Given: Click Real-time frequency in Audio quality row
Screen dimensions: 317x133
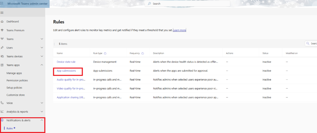Looking at the screenshot, I should 135,80.
